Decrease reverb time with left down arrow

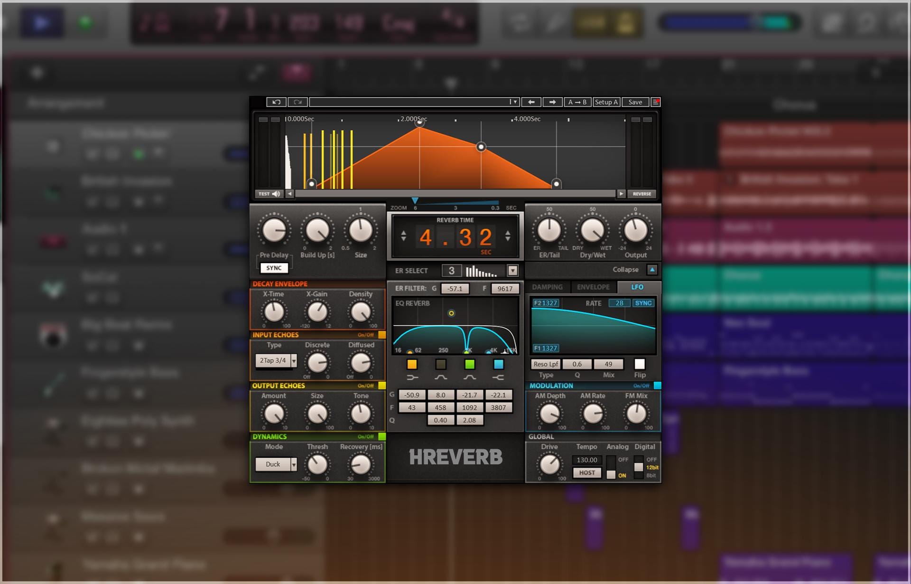tap(403, 239)
